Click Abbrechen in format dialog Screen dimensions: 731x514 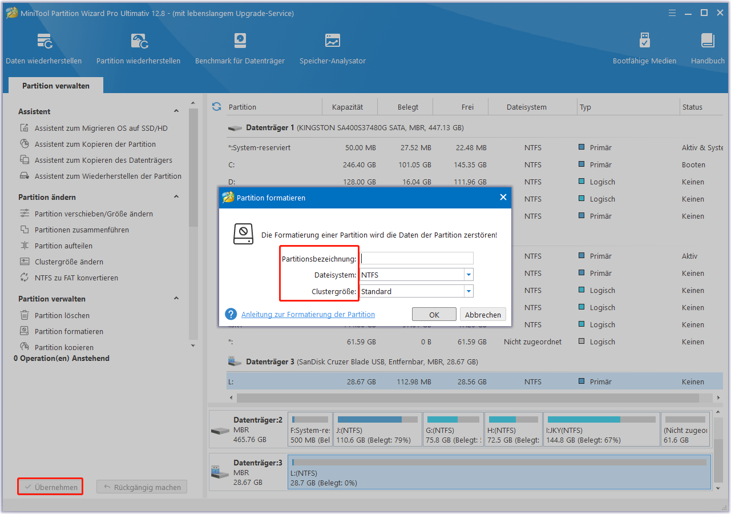pos(483,315)
